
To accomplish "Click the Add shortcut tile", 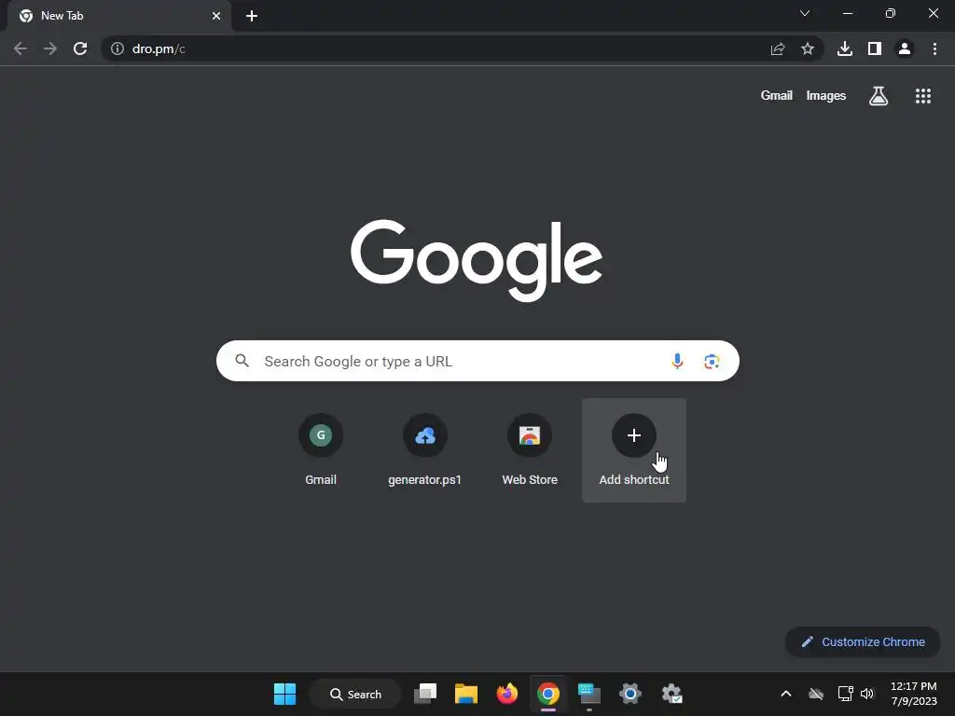I will pos(634,450).
